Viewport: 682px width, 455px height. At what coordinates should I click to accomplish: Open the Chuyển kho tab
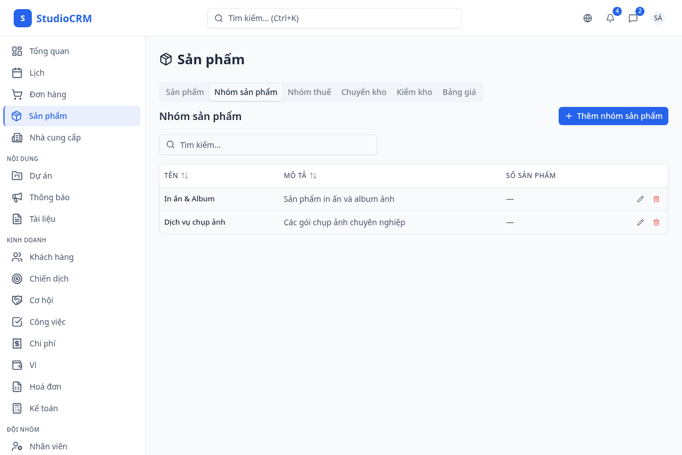point(364,92)
